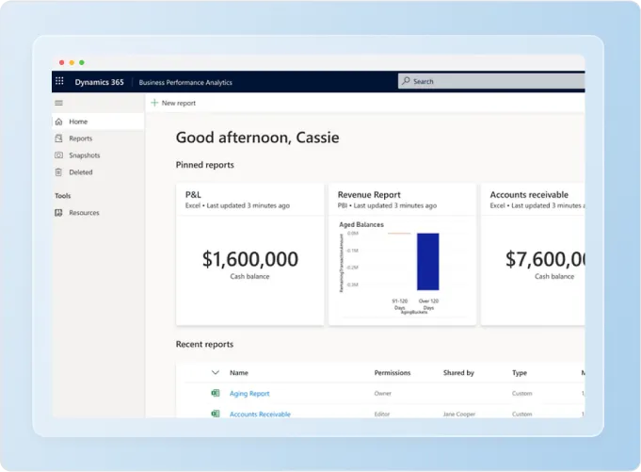Expand the chevron in the Recent reports header

[216, 373]
